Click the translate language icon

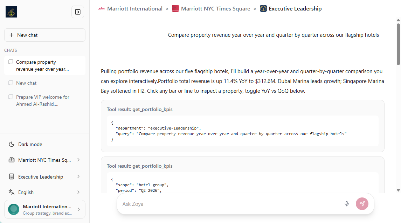click(x=12, y=192)
